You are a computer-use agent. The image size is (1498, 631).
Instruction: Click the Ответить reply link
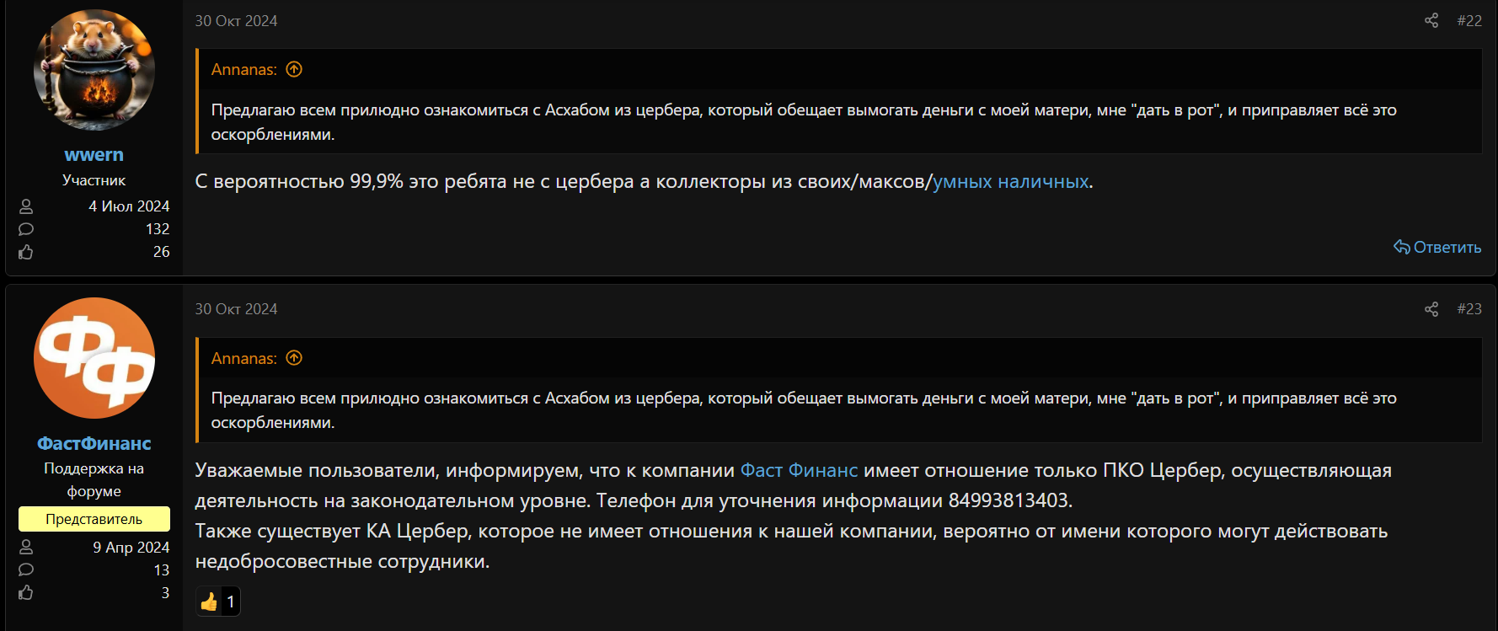1437,247
